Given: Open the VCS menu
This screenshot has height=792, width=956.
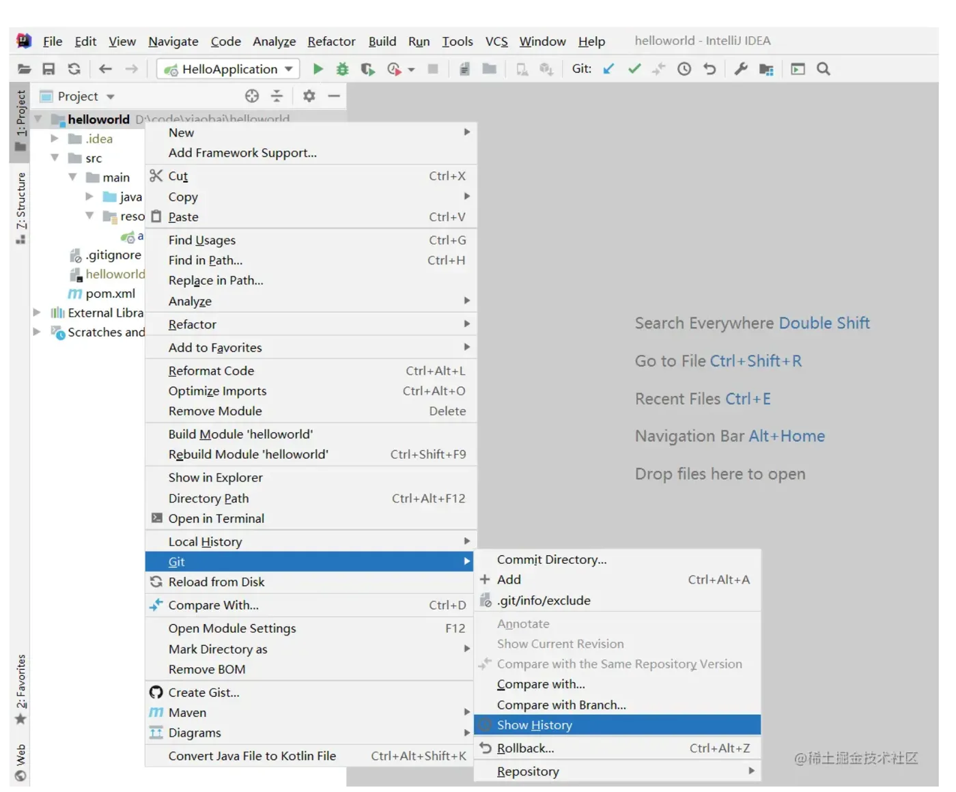Looking at the screenshot, I should click(496, 41).
